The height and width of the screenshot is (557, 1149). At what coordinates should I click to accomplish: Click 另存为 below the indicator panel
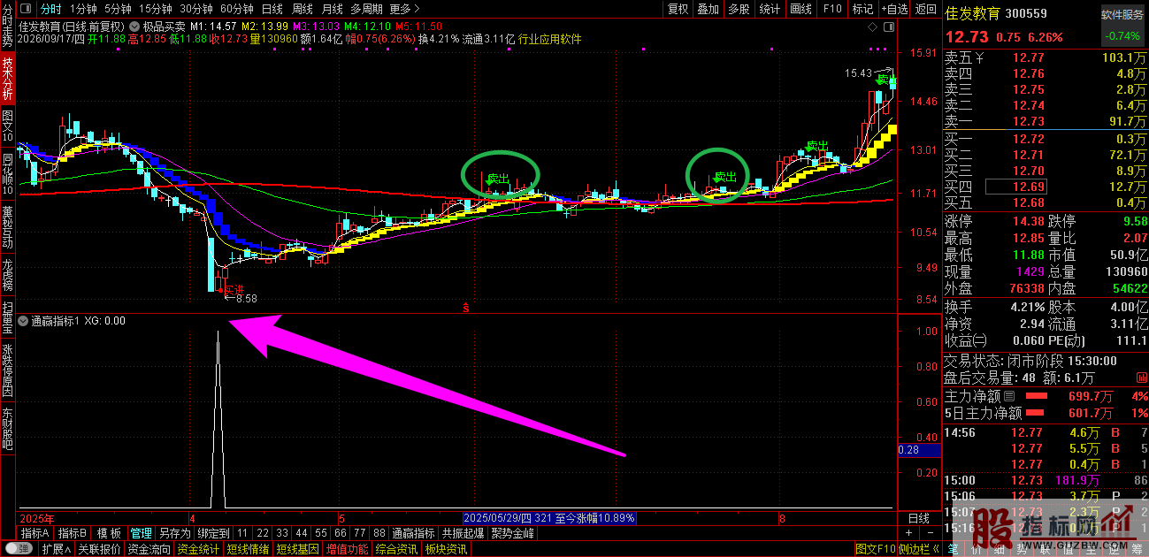(174, 533)
